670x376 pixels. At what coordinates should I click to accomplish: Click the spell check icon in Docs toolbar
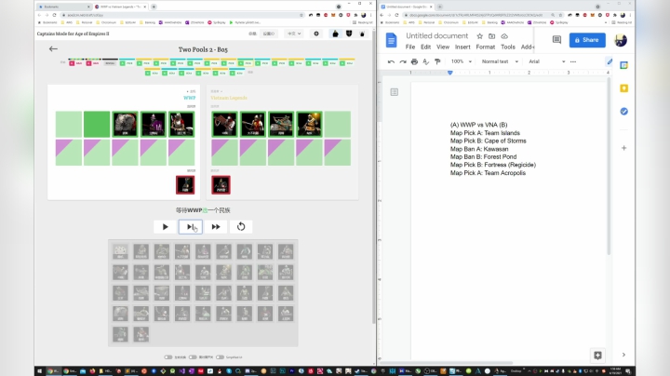click(425, 61)
